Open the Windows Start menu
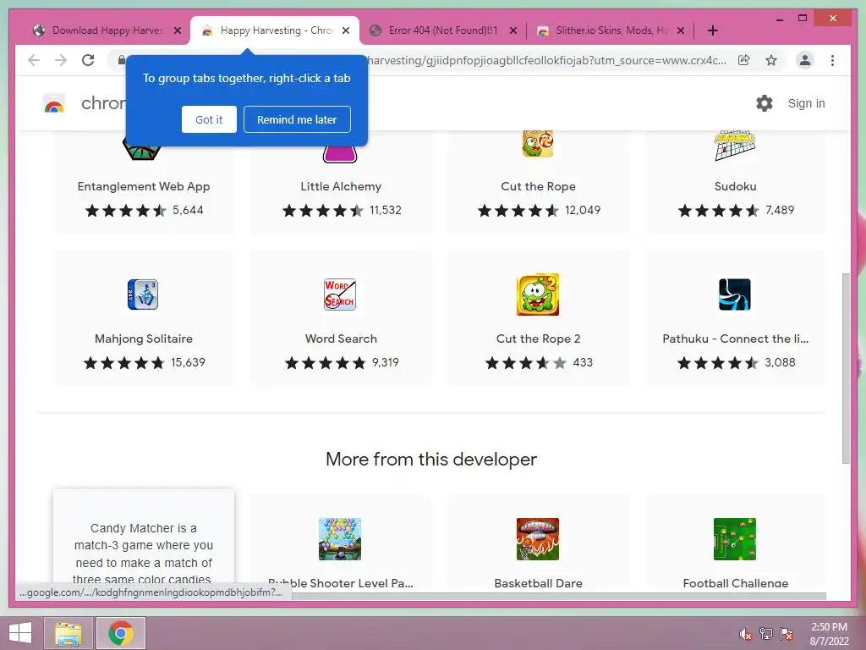The width and height of the screenshot is (866, 650). tap(20, 633)
